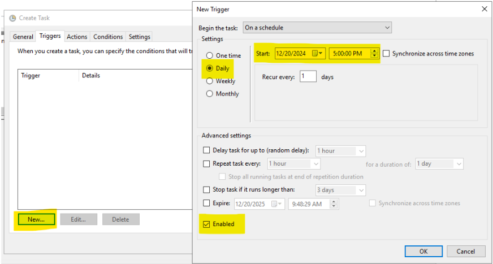Click the Trigger column header
Image resolution: width=493 pixels, height=264 pixels.
48,75
